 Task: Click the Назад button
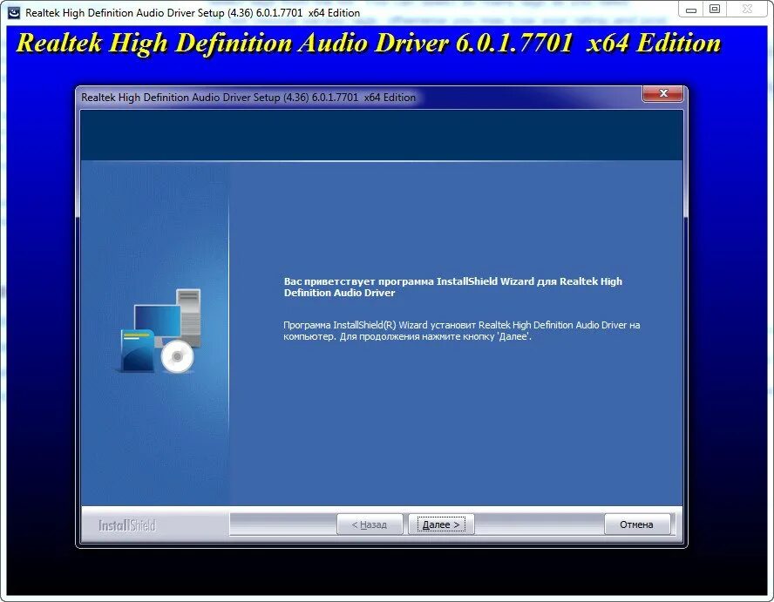(x=370, y=524)
